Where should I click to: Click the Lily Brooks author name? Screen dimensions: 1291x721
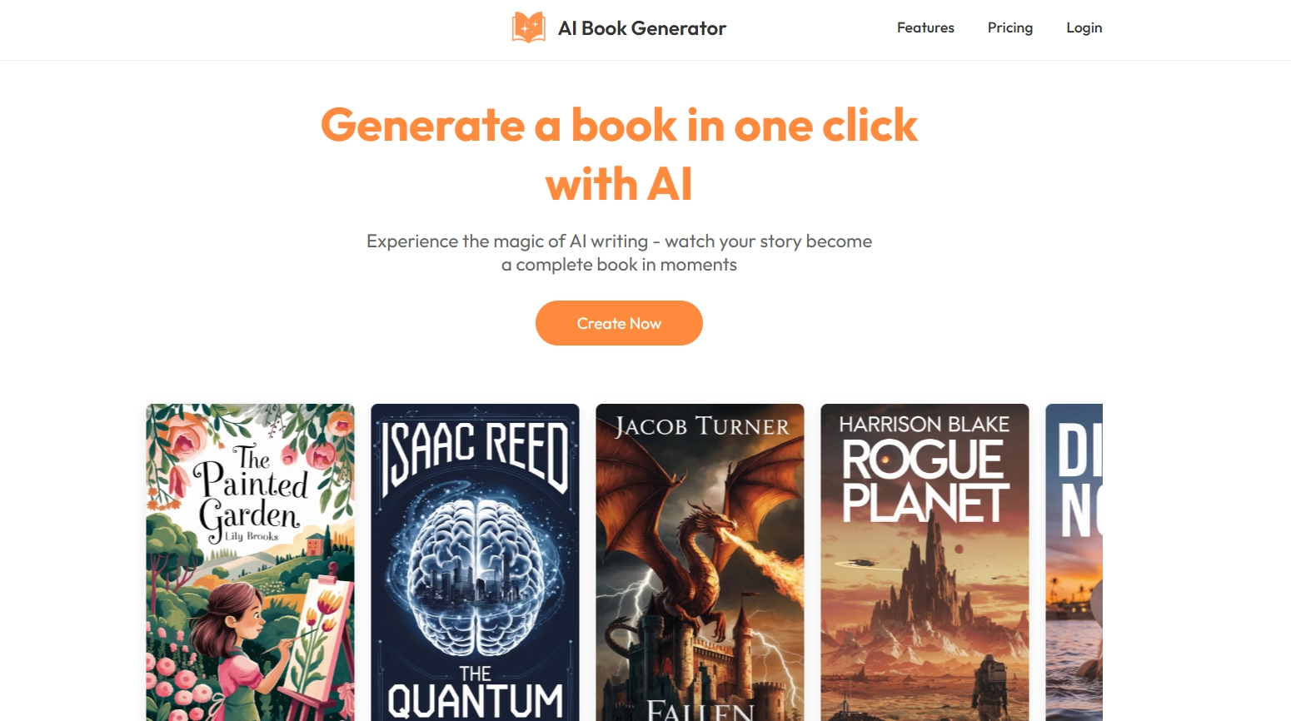252,536
